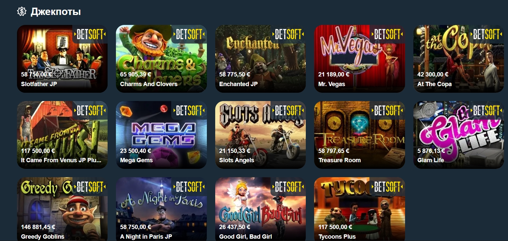
Task: Open the Charms And Clovers game thumbnail
Action: tap(161, 59)
